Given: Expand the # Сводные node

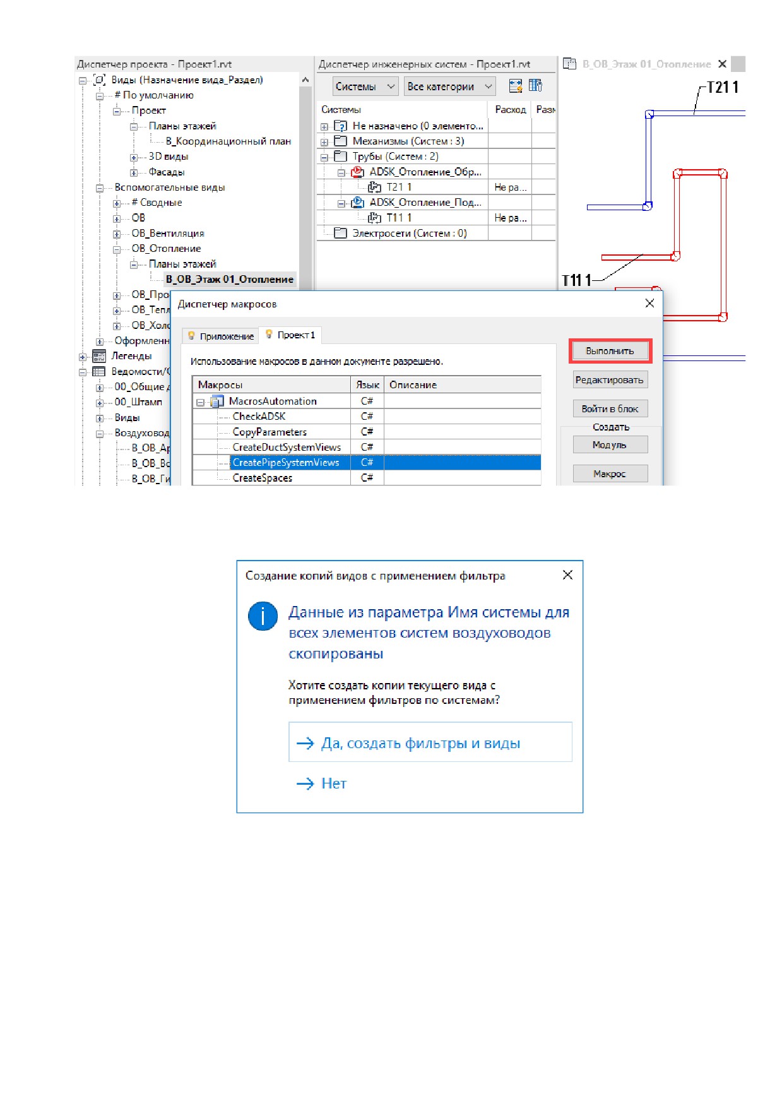Looking at the screenshot, I should click(x=117, y=203).
